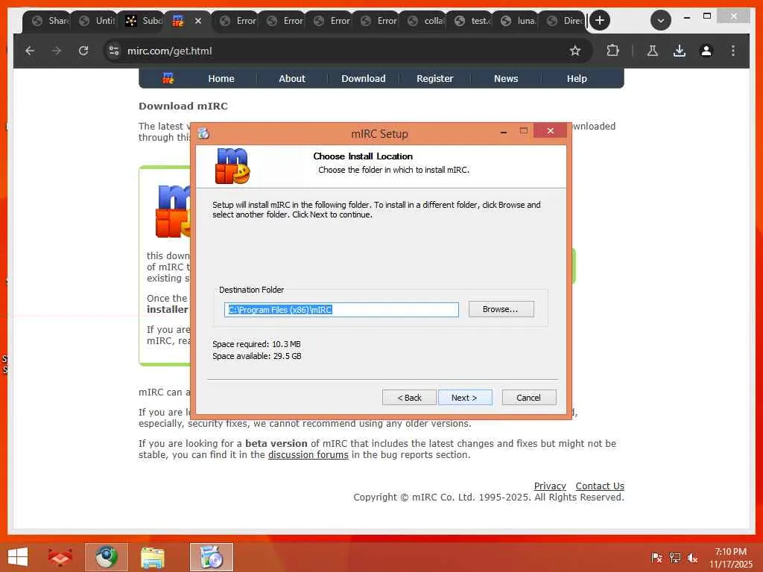The image size is (763, 572).
Task: Cancel the mIRC Setup installer
Action: coord(528,398)
